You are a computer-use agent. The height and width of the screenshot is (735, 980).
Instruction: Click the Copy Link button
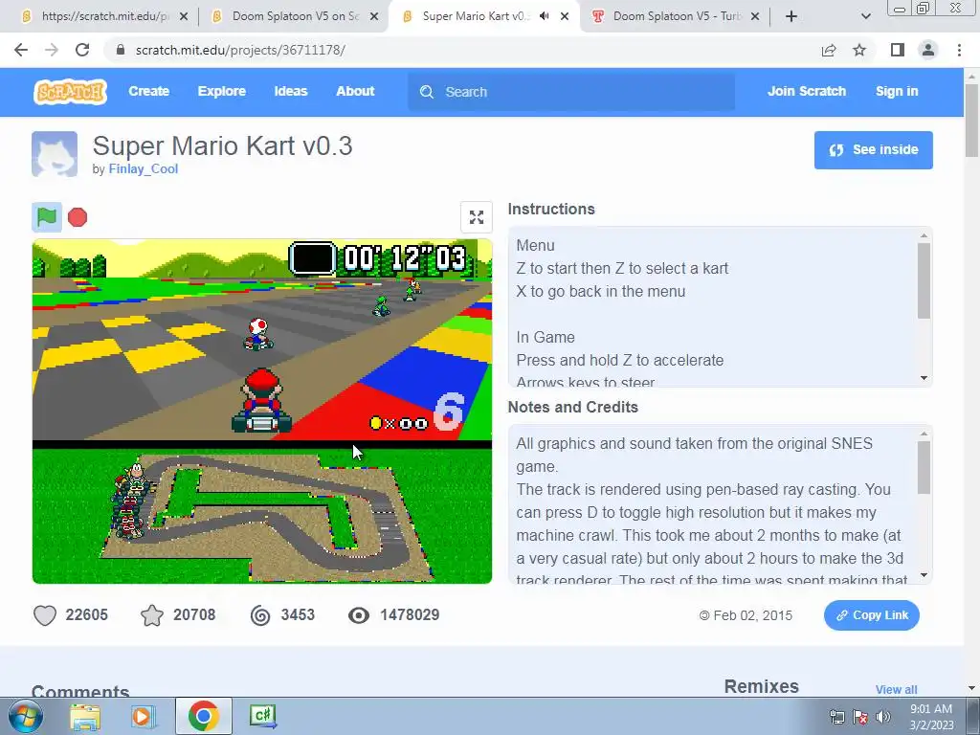coord(871,615)
